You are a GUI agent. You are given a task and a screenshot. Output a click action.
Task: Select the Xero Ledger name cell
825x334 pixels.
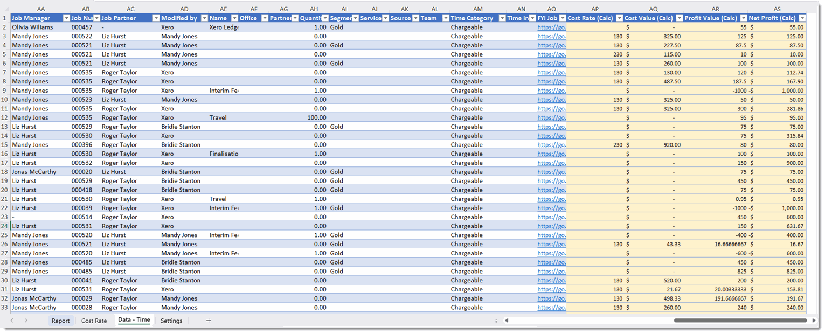(223, 27)
